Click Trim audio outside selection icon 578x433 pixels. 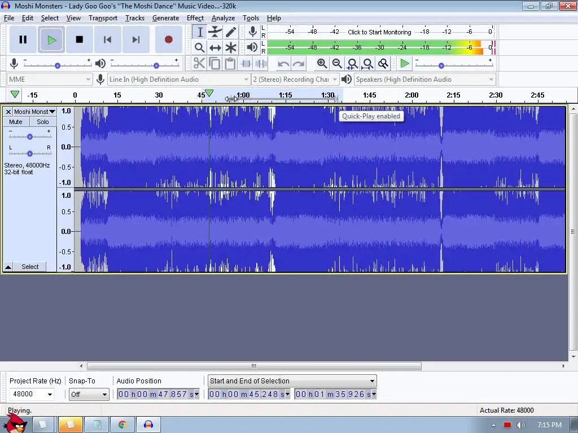246,64
